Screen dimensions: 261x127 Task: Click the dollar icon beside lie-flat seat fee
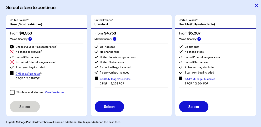coord(12,47)
